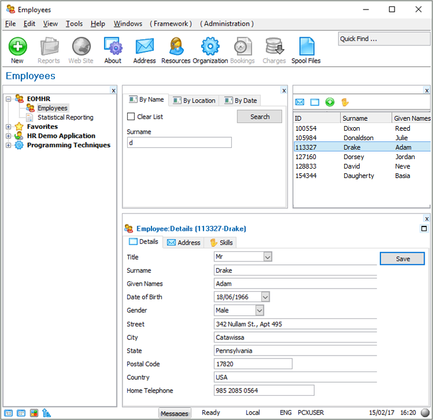Enable the Clear List checkbox
This screenshot has width=433, height=420.
click(131, 117)
